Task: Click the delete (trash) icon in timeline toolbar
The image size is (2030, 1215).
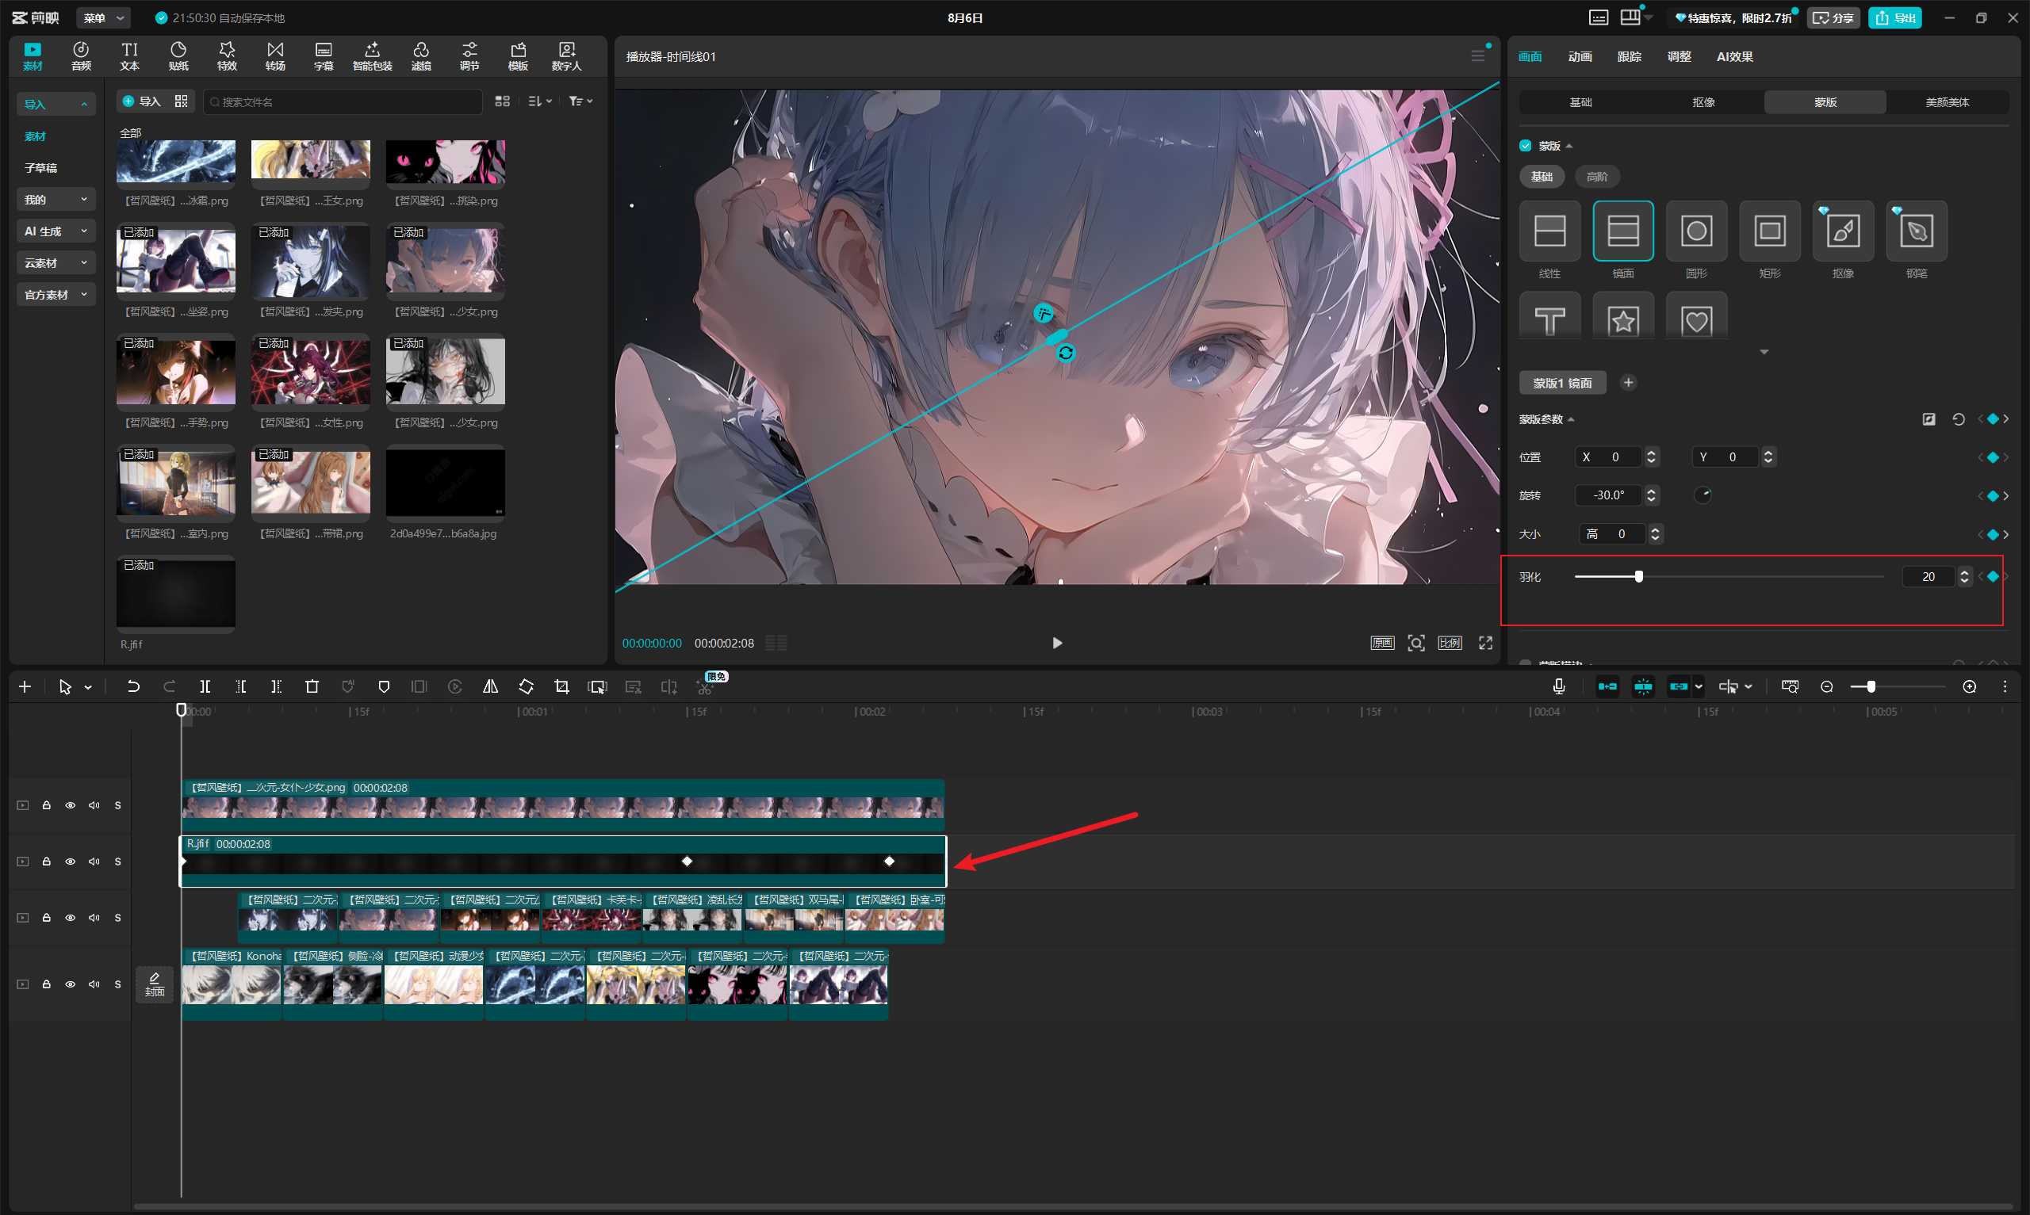Action: (312, 687)
